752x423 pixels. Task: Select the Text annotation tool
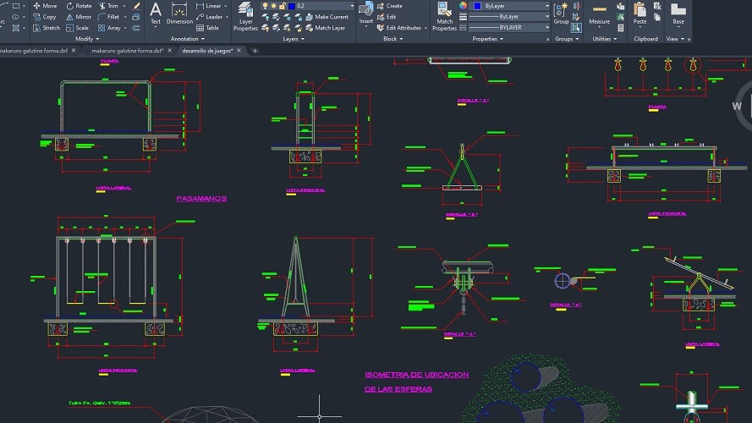pos(156,13)
